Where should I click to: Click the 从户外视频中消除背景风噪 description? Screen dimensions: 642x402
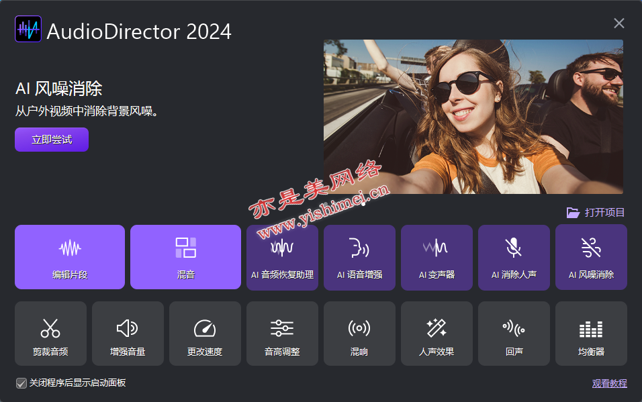[x=87, y=111]
